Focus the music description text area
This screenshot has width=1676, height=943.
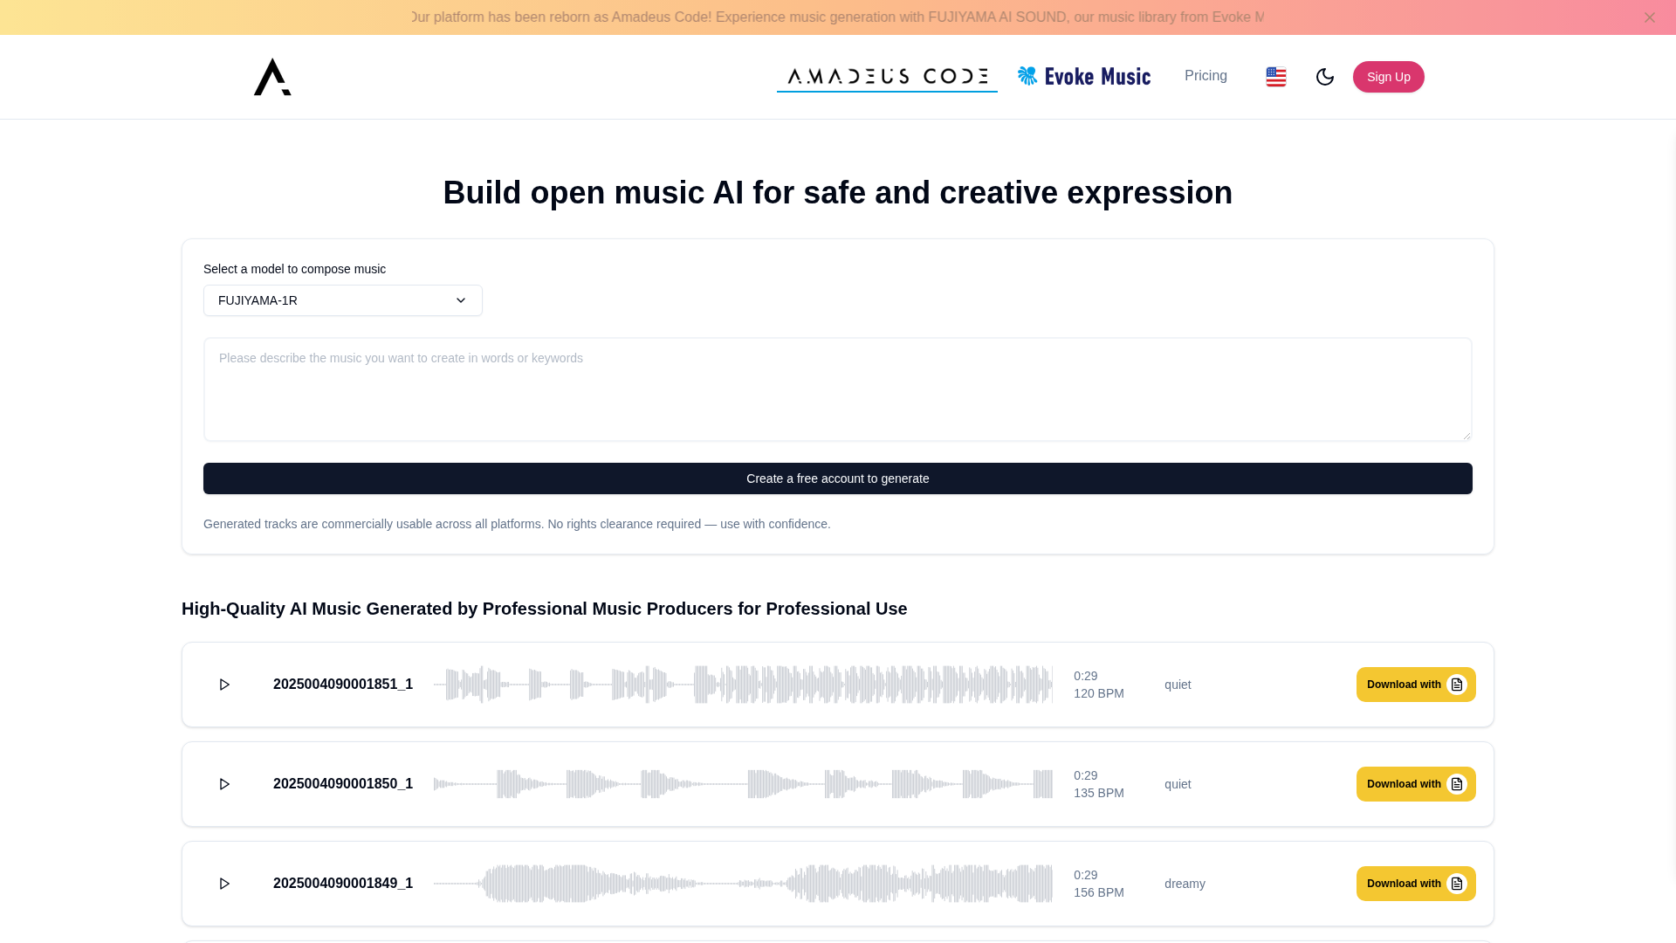pos(837,389)
